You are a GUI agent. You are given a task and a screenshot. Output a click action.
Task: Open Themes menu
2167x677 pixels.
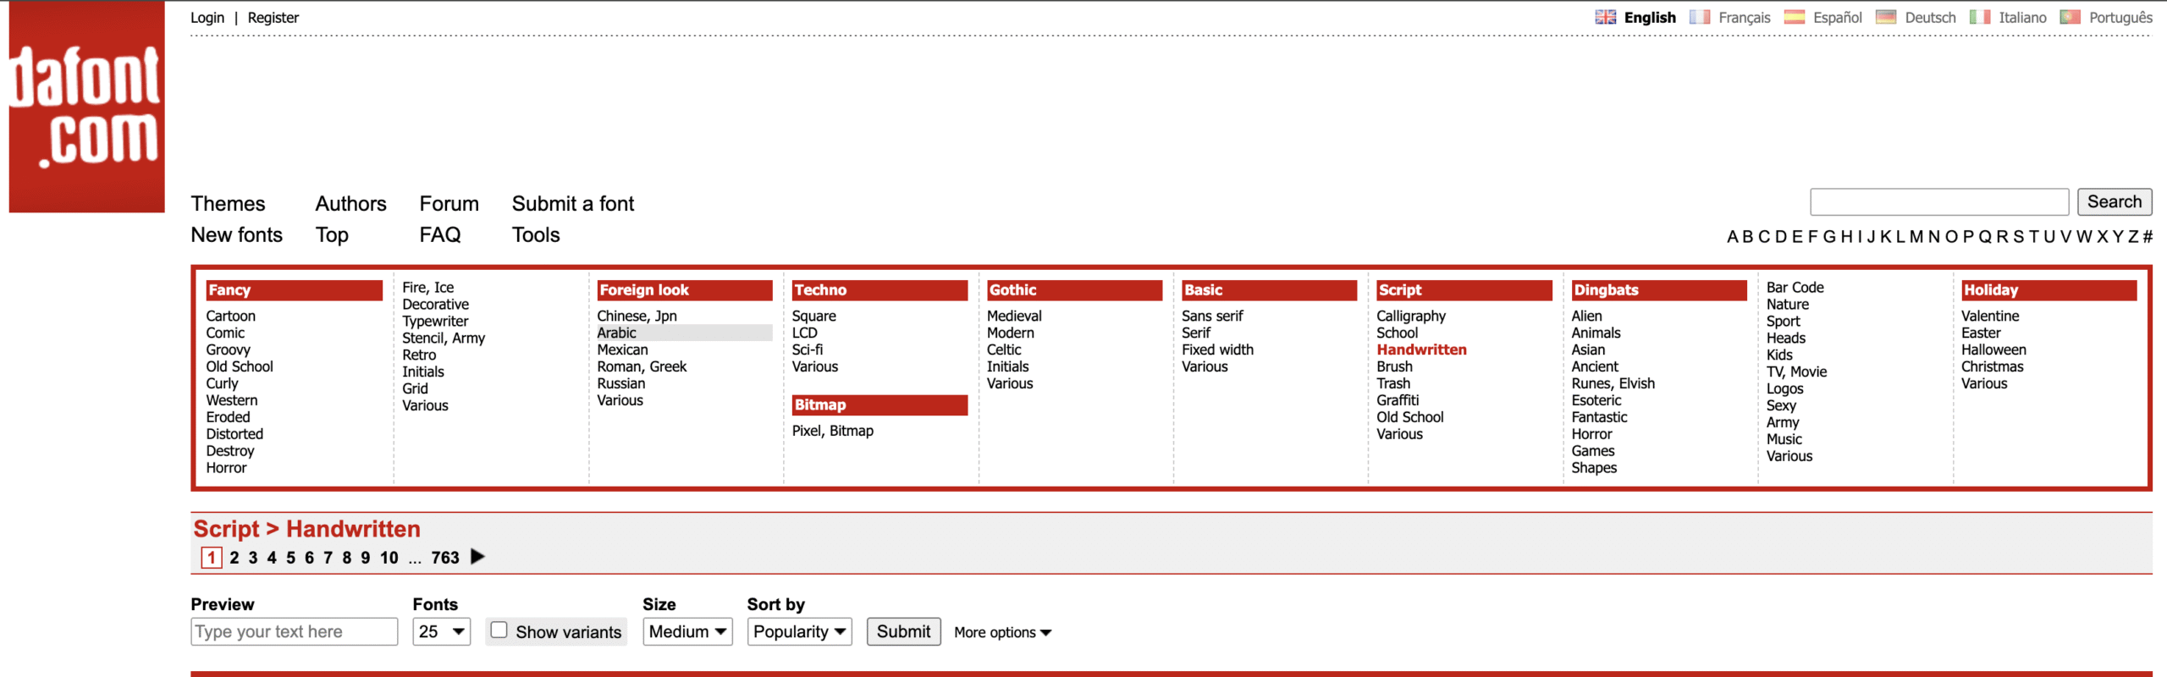point(228,204)
